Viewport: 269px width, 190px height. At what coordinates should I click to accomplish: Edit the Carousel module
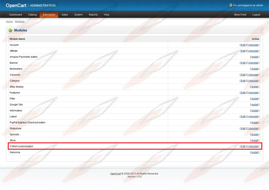click(243, 75)
